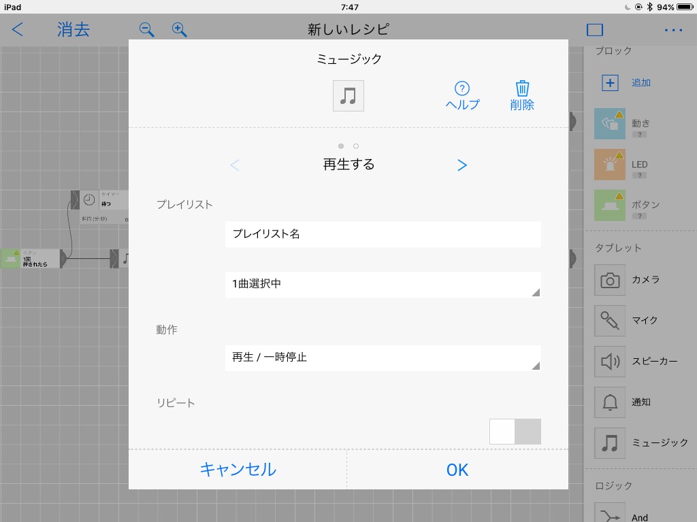Select the スピーカー speaker block

click(610, 362)
